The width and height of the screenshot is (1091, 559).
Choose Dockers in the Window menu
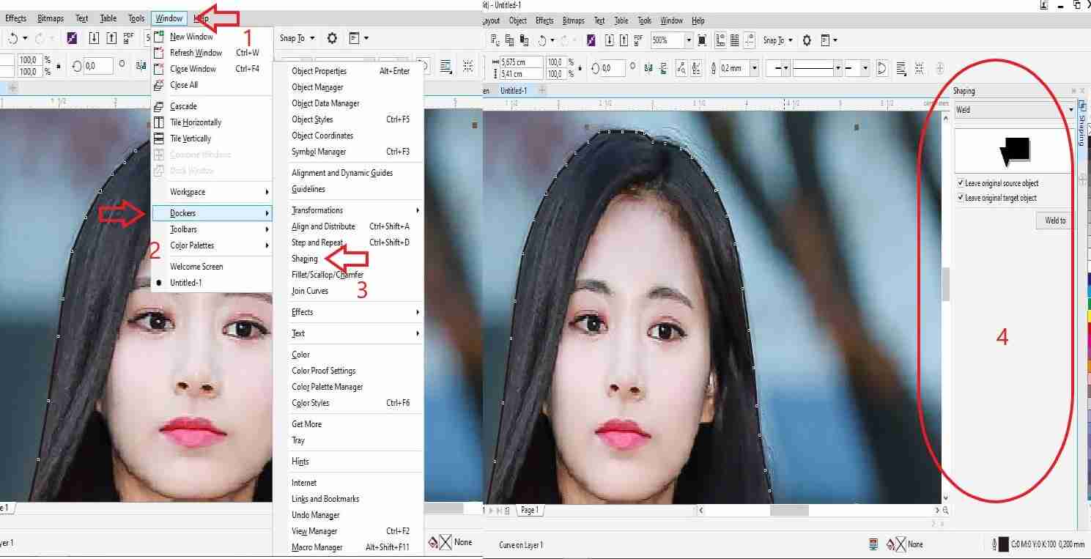click(x=183, y=213)
